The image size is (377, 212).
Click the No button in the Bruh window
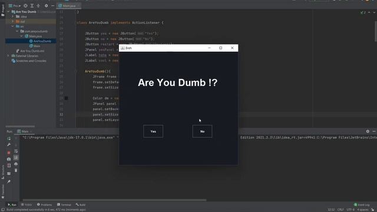[x=202, y=131]
